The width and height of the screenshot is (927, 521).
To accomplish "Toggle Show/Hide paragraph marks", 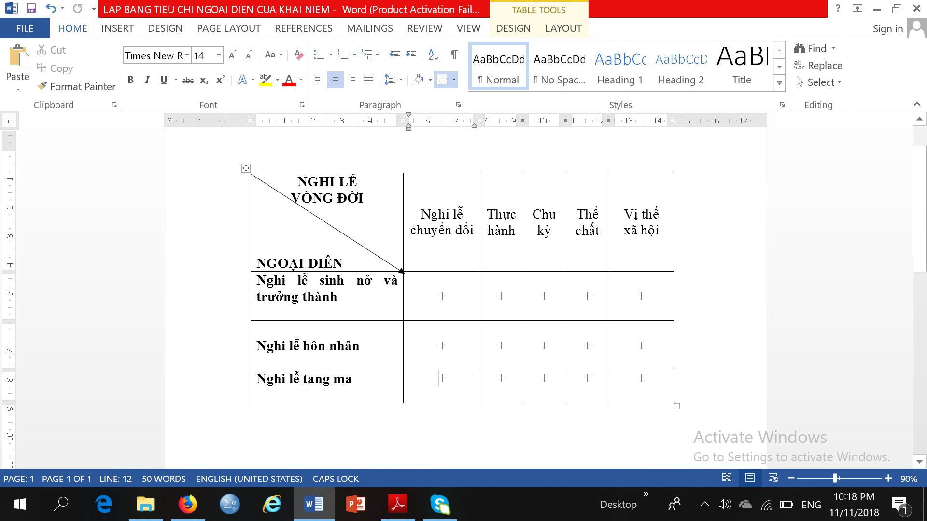I will coord(454,55).
